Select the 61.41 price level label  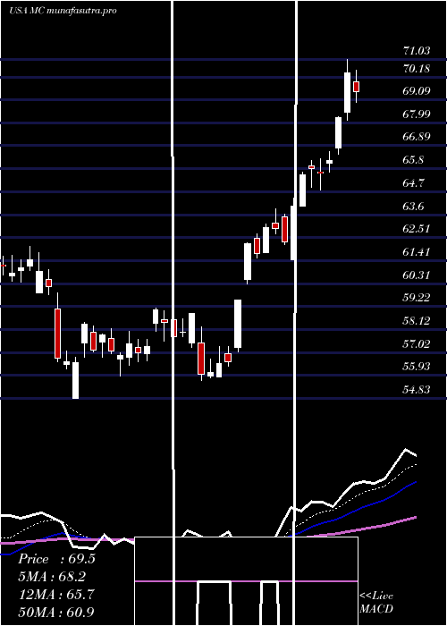pos(417,252)
